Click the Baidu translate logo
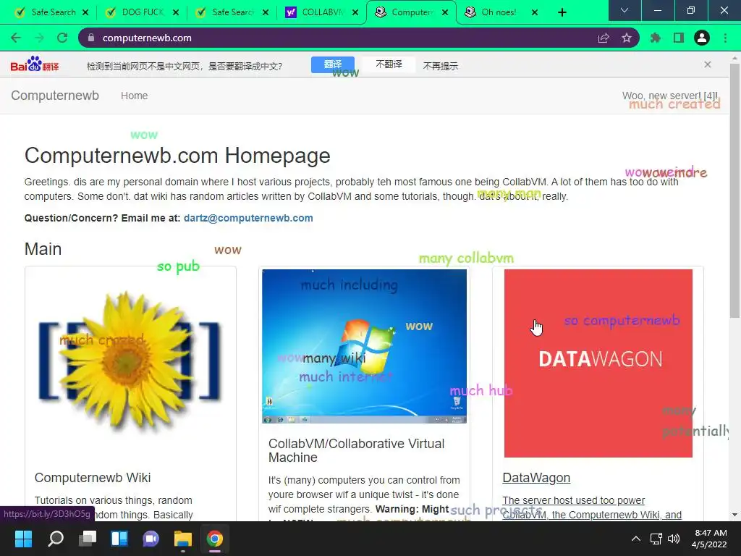The height and width of the screenshot is (556, 741). point(35,64)
